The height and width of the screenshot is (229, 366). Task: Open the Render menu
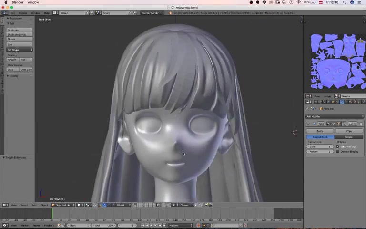pyautogui.click(x=23, y=13)
